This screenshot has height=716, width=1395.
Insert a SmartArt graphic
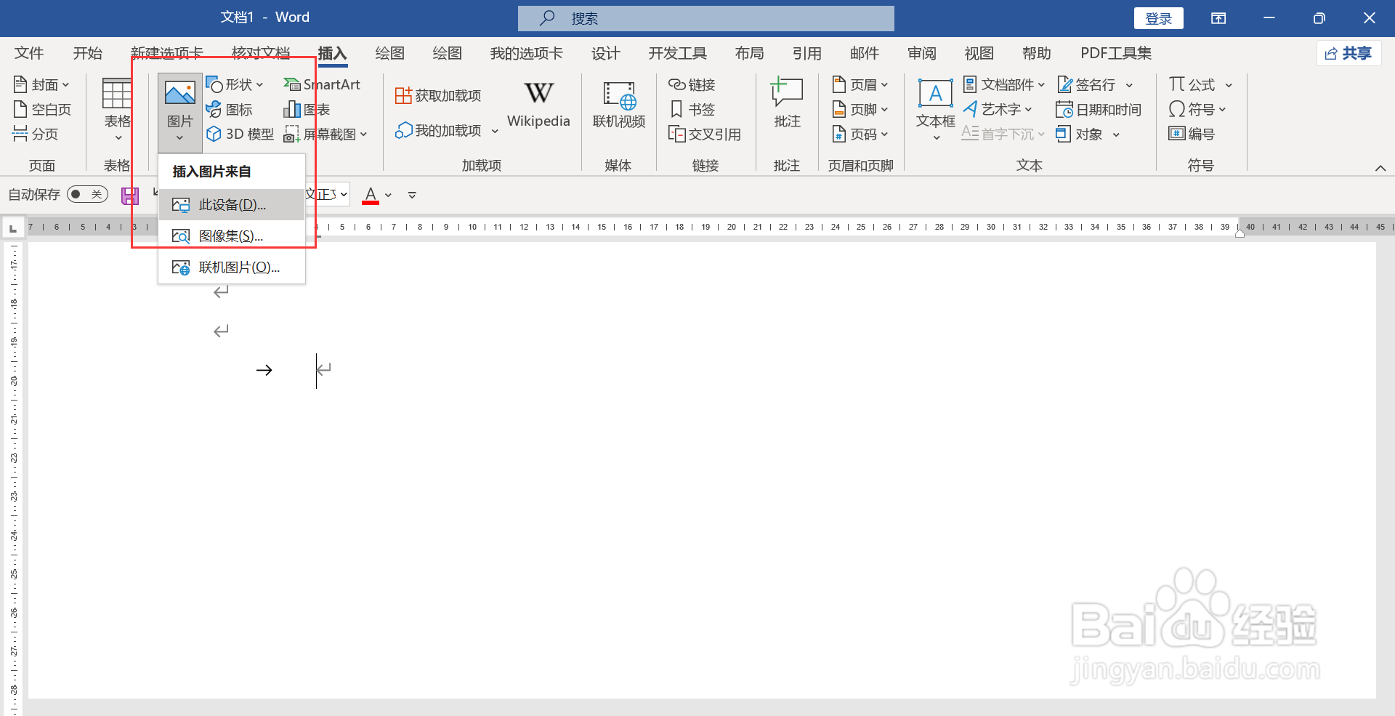(x=322, y=85)
